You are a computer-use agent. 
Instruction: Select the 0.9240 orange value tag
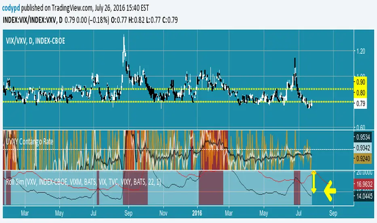(363, 159)
